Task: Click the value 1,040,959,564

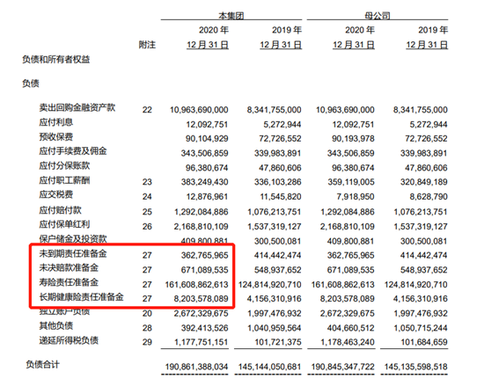Action: tap(274, 328)
